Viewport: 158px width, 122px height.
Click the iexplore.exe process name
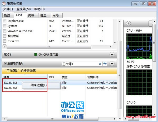click(x=16, y=21)
